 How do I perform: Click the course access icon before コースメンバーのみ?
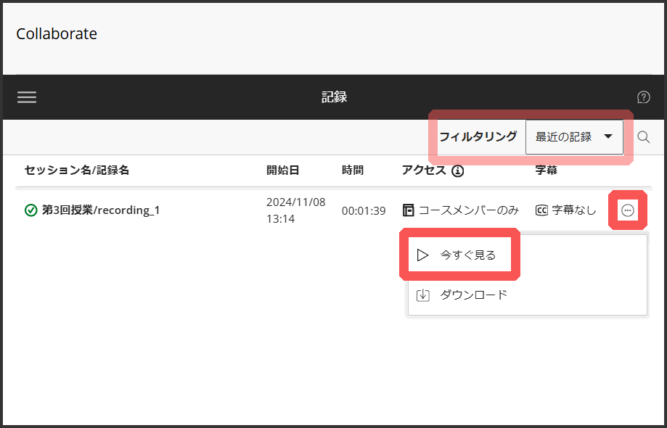coord(409,210)
